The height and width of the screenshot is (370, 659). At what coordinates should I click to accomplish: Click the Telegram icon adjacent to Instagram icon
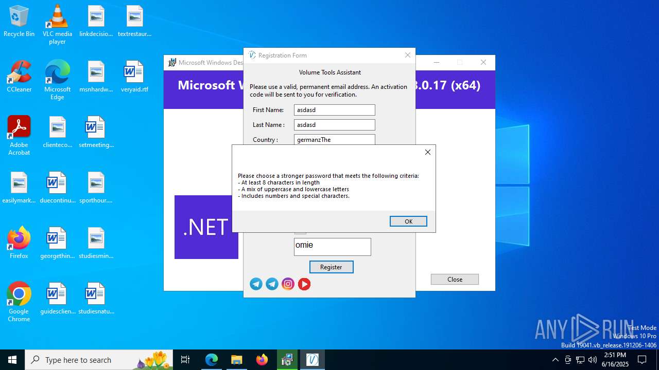pos(272,284)
